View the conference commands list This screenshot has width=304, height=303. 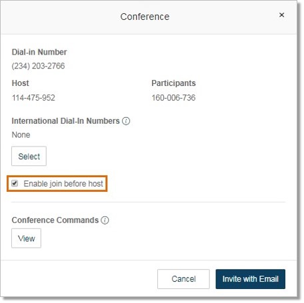pos(26,238)
